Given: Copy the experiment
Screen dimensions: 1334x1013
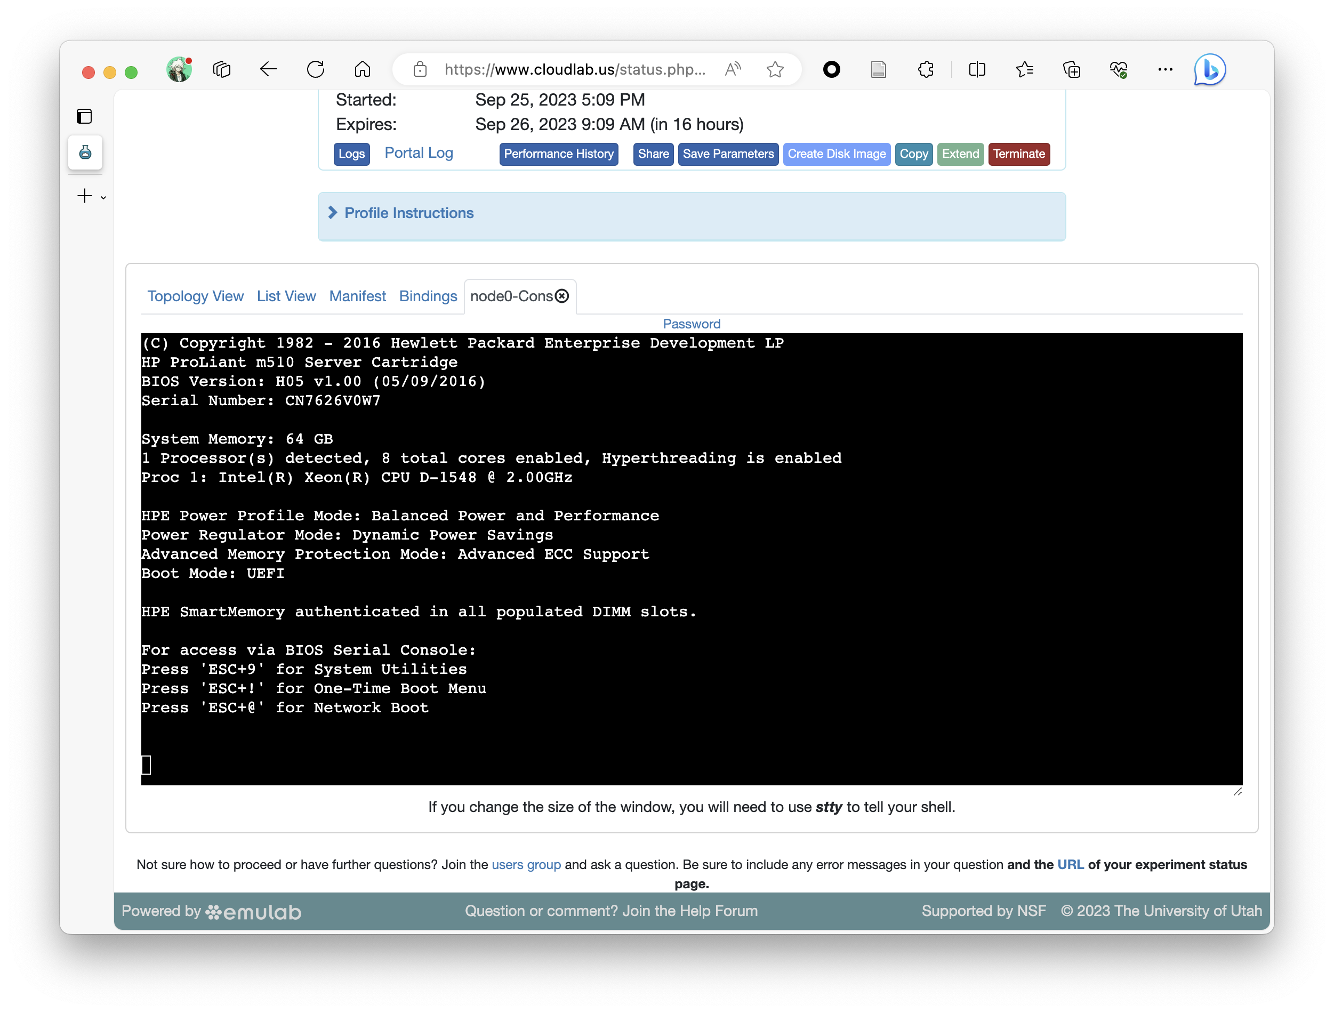Looking at the screenshot, I should (x=914, y=154).
